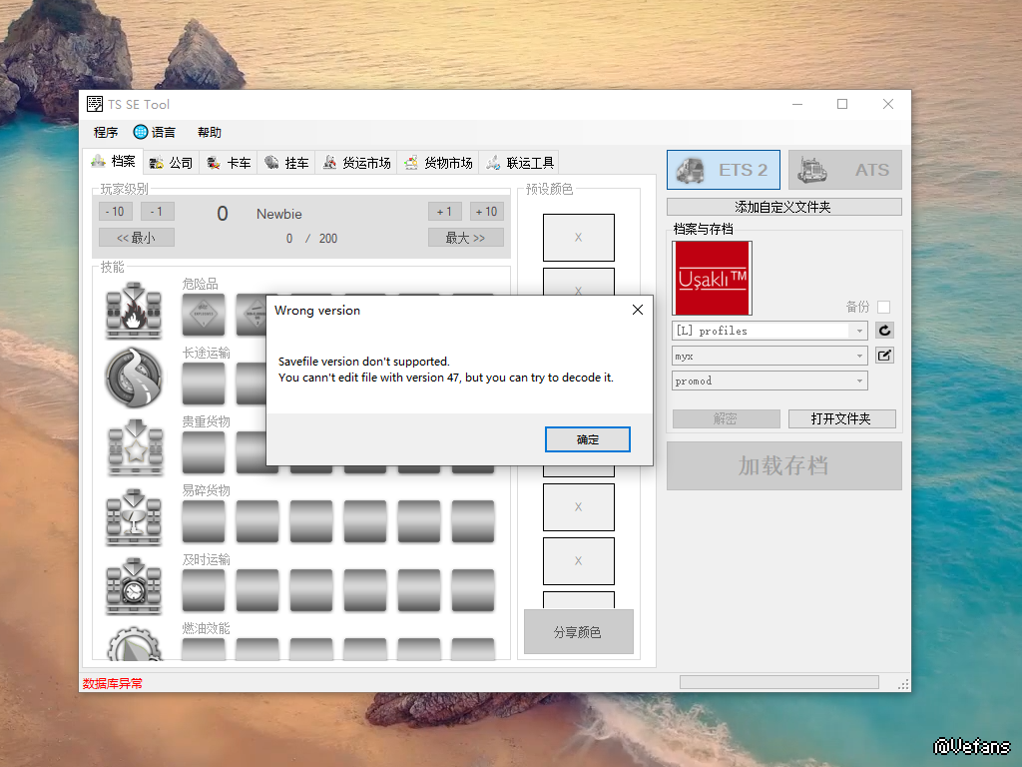Toggle first 易碎货物 skill level box
Screen dimensions: 1022x767
[x=204, y=521]
